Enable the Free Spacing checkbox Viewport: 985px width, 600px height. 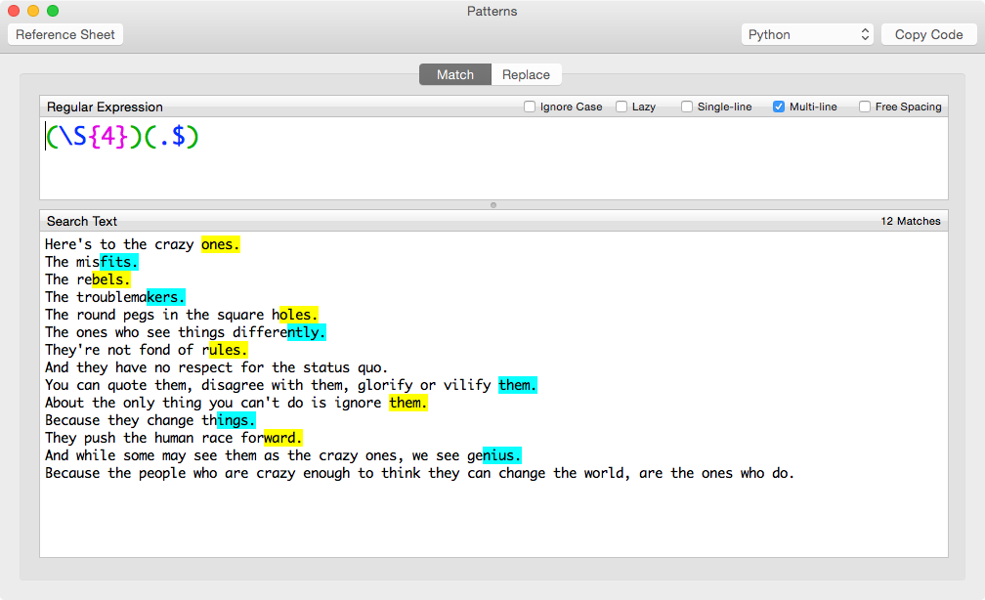click(865, 107)
